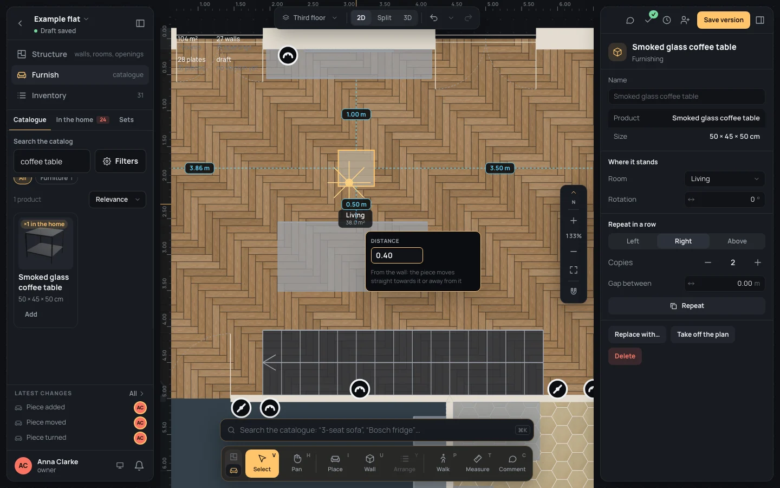Collapse the left sidebar panel
Screen dimensions: 780x488
[140, 23]
